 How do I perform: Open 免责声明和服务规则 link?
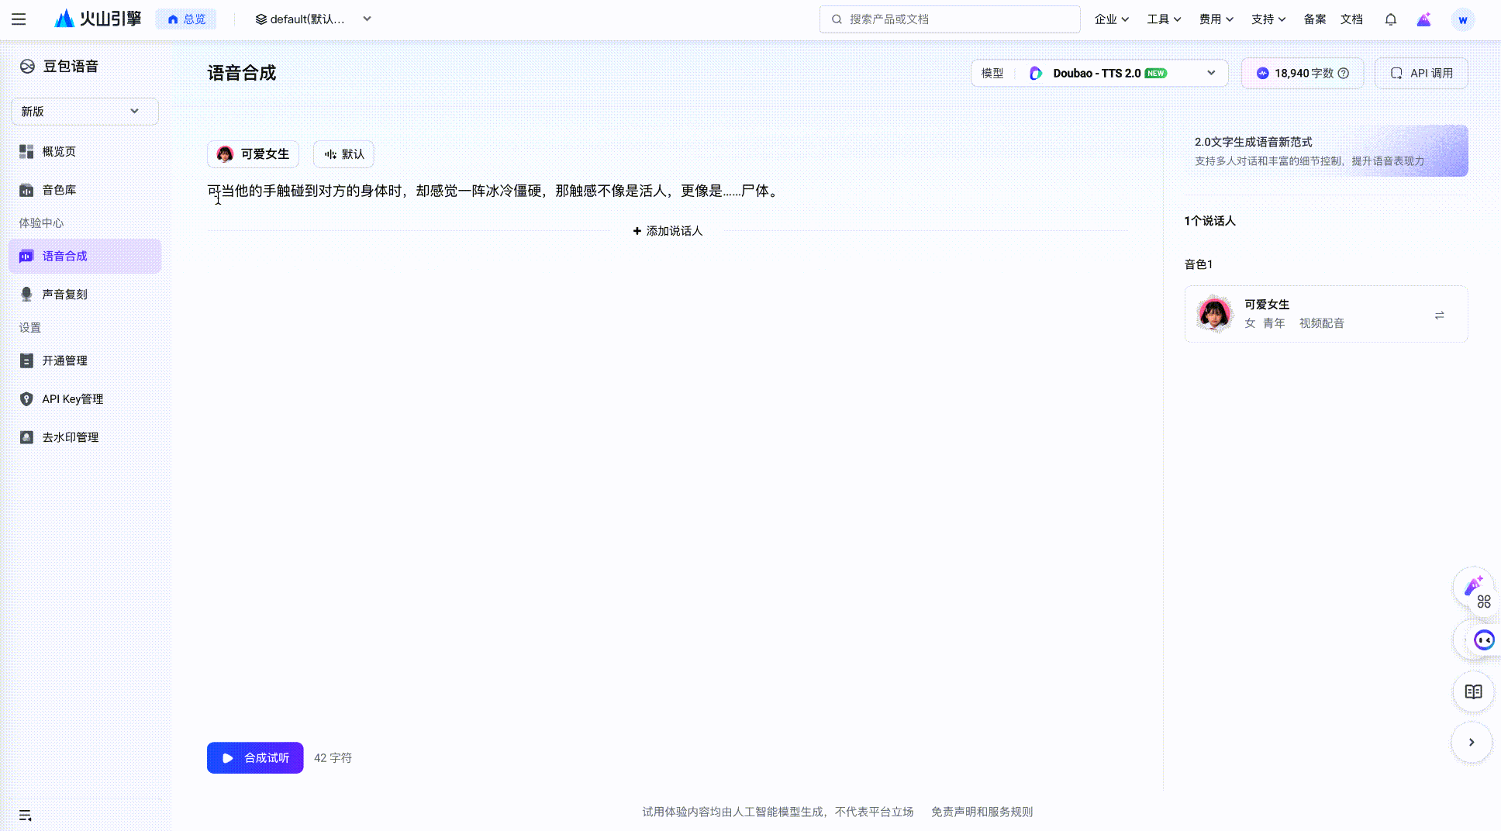click(x=982, y=812)
